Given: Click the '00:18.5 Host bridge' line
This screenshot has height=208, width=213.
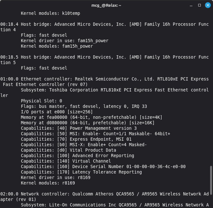Looking at the screenshot, I should [105, 57].
